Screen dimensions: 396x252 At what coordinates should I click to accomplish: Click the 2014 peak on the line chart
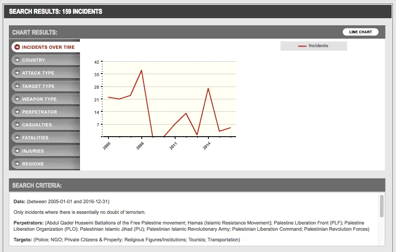point(208,88)
